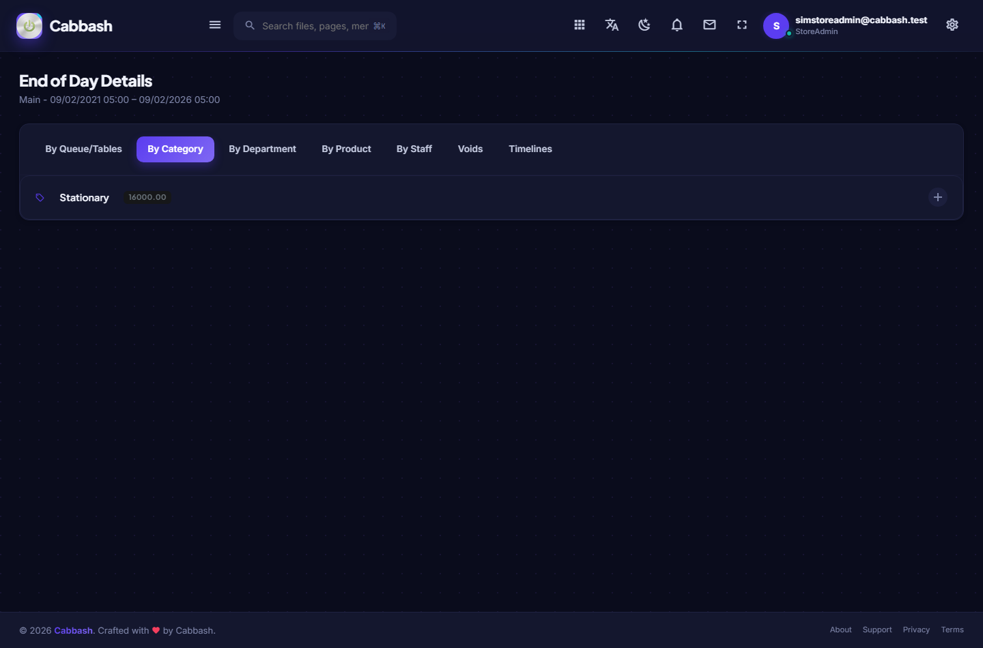Open the apps grid launcher
The width and height of the screenshot is (983, 648).
pyautogui.click(x=580, y=25)
